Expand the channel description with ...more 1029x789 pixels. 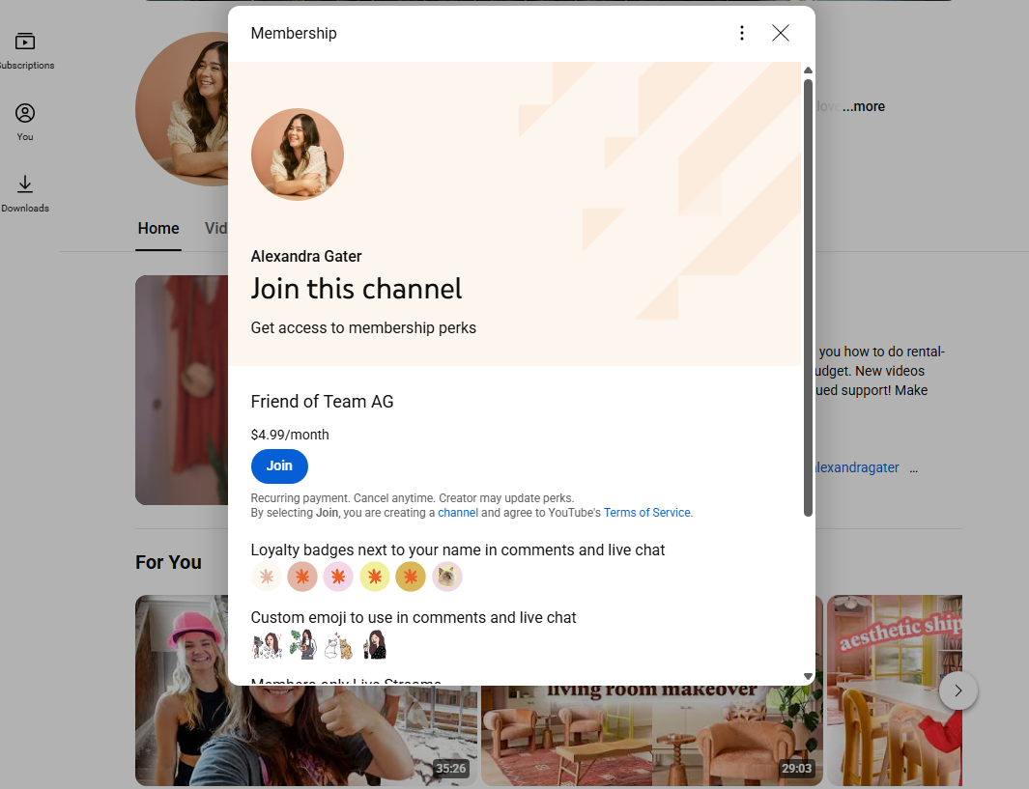pyautogui.click(x=864, y=106)
